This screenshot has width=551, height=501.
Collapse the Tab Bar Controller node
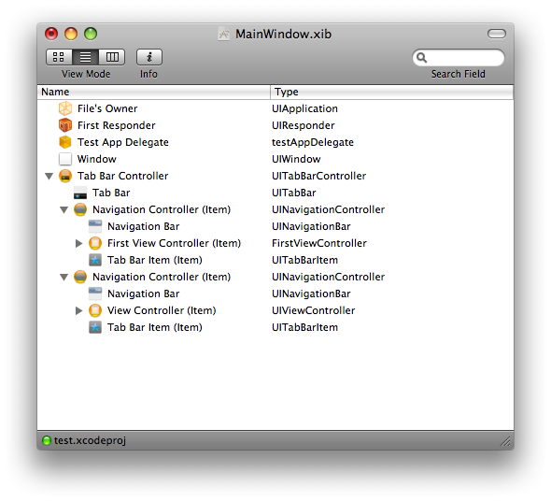click(49, 176)
